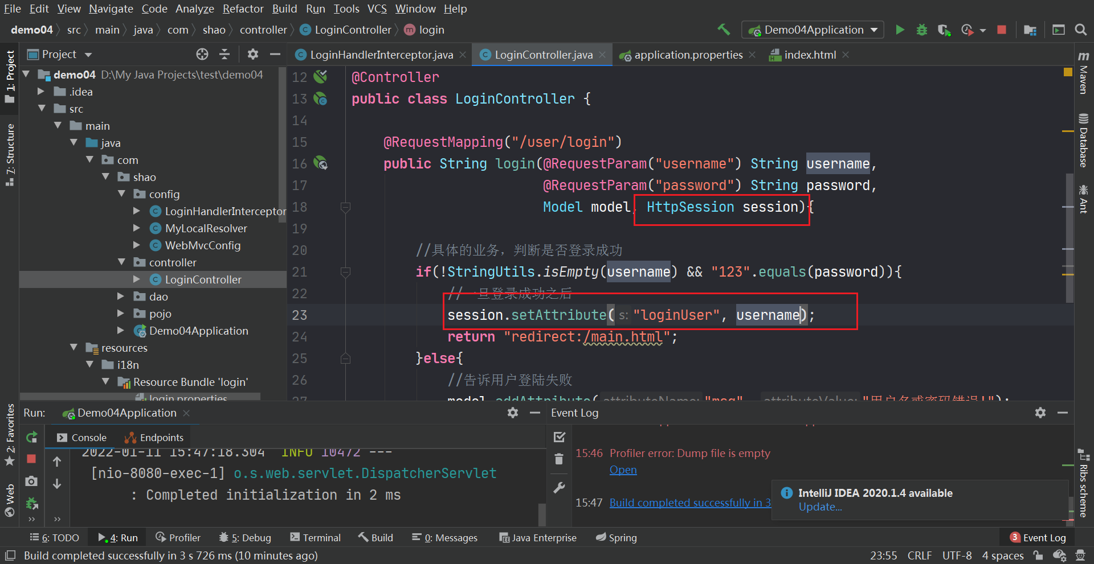
Task: Click Build completed successfully link
Action: click(x=690, y=503)
